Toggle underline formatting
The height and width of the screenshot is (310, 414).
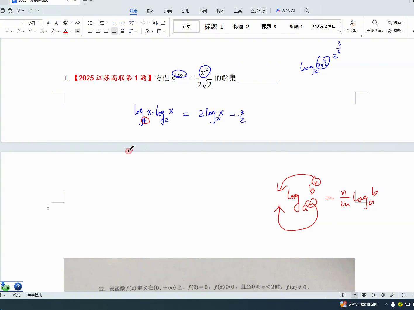(7, 31)
